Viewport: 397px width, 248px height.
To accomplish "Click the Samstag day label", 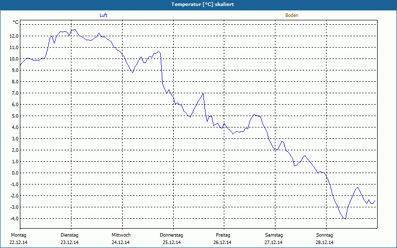I will pyautogui.click(x=274, y=235).
